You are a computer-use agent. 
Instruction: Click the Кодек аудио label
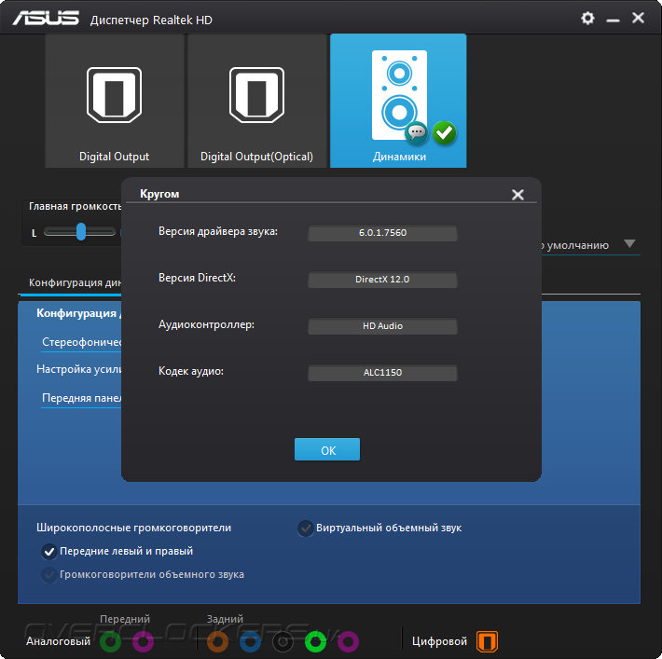tap(191, 372)
